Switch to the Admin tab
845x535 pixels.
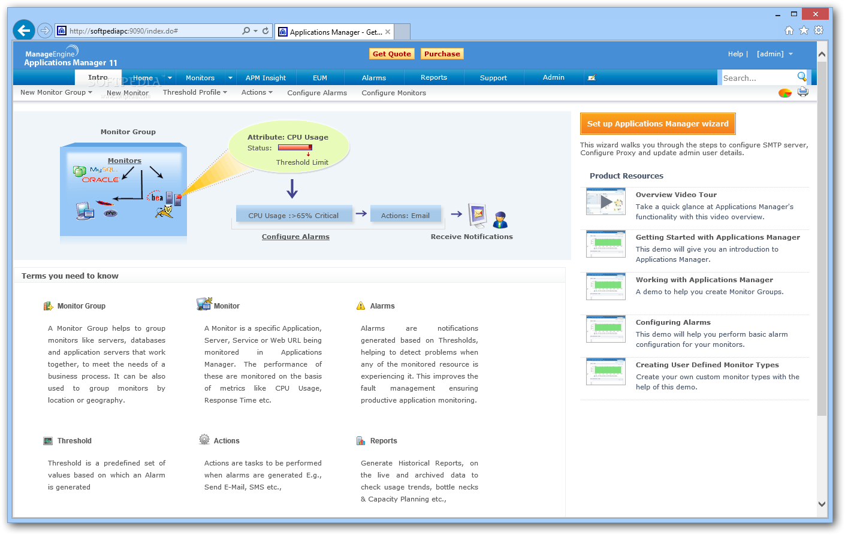click(554, 77)
